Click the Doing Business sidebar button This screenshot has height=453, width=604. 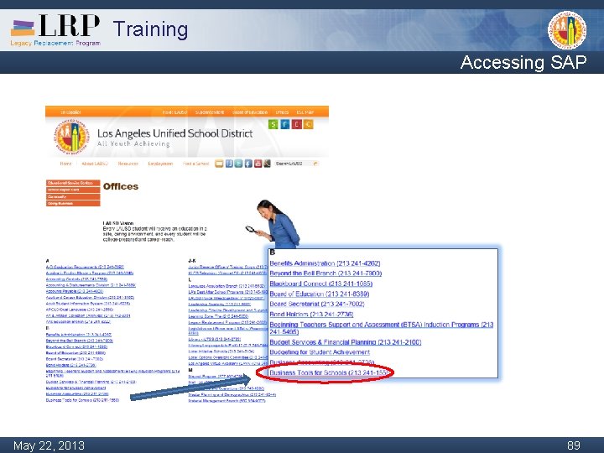pos(73,203)
